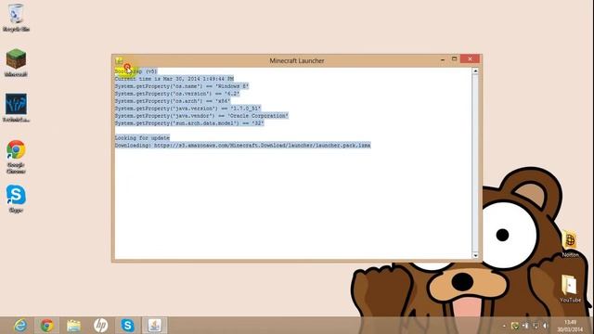The image size is (594, 334).
Task: Open the network tray icon
Action: 536,326
